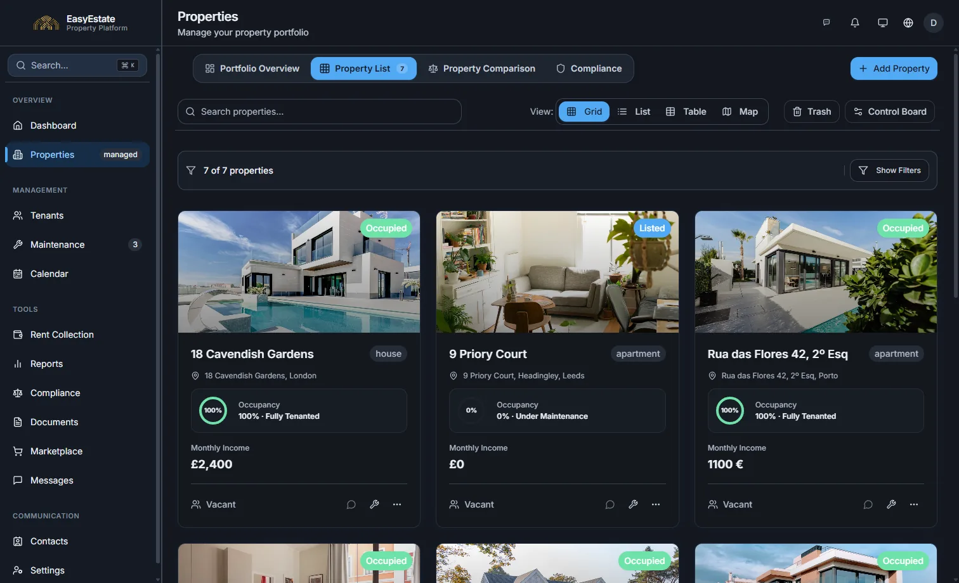Click the message bubble icon on 9 Priory Court card
Viewport: 959px width, 583px height.
[610, 504]
